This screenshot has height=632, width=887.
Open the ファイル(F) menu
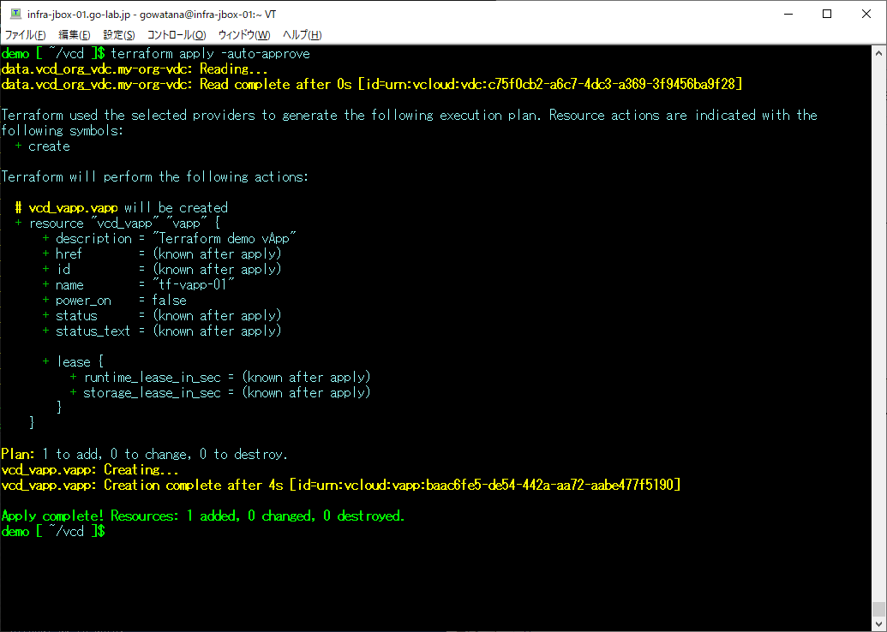(x=26, y=35)
